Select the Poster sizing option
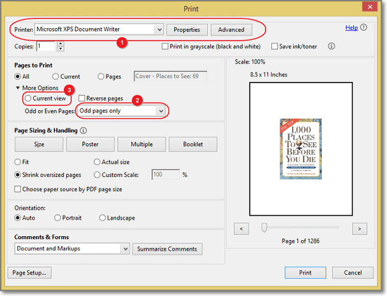The image size is (387, 296). [90, 144]
